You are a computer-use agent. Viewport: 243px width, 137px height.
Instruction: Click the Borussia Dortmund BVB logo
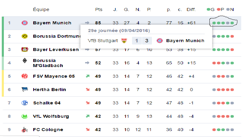point(25,36)
